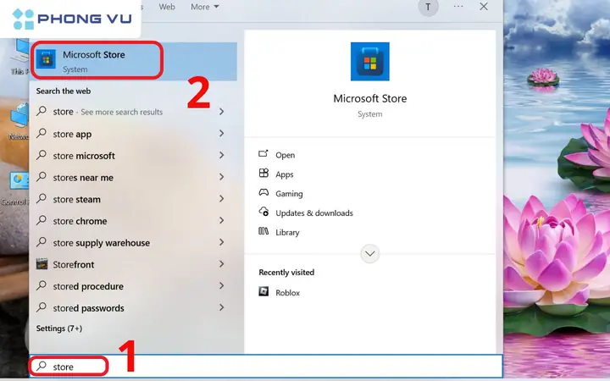Click the search icon beside 'store chrome'
Screen dimensions: 610x381
point(42,220)
